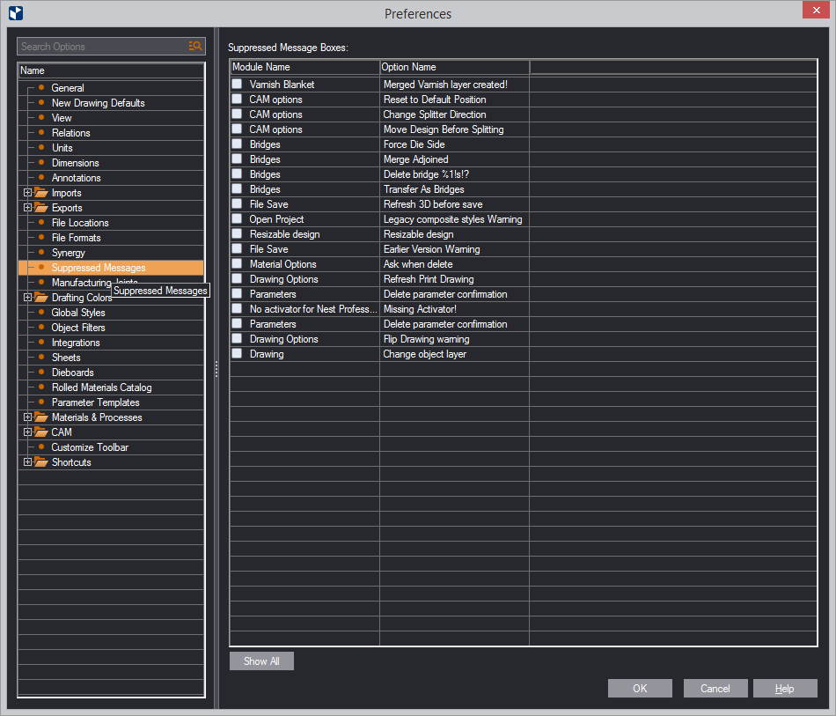This screenshot has height=716, width=836.
Task: Click the Drafting Colors folder icon
Action: tap(41, 297)
